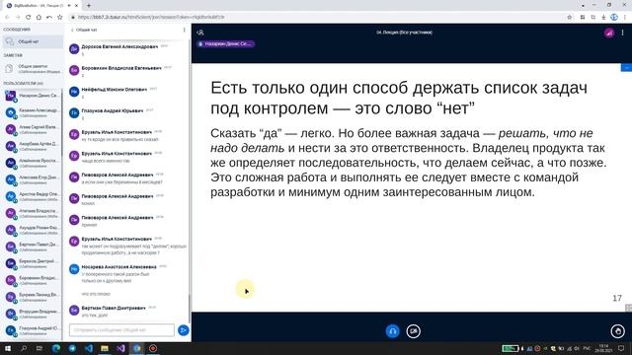Image resolution: width=632 pixels, height=355 pixels.
Task: Click the browser home button
Action: coord(39,18)
